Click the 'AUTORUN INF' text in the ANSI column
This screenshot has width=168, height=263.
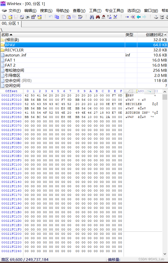pos(137,113)
